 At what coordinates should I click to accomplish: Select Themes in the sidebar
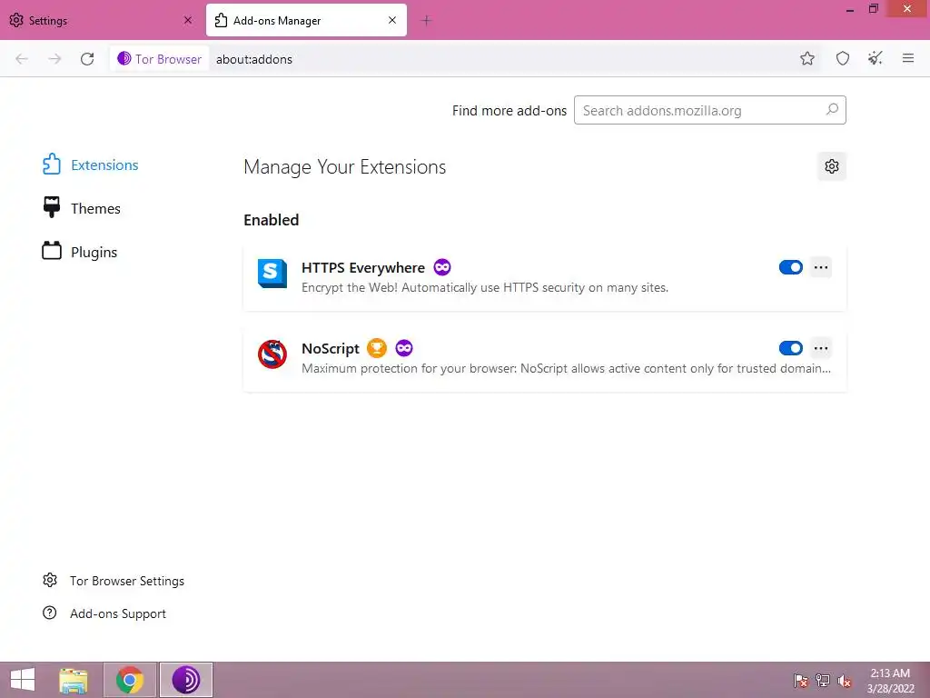coord(81,208)
